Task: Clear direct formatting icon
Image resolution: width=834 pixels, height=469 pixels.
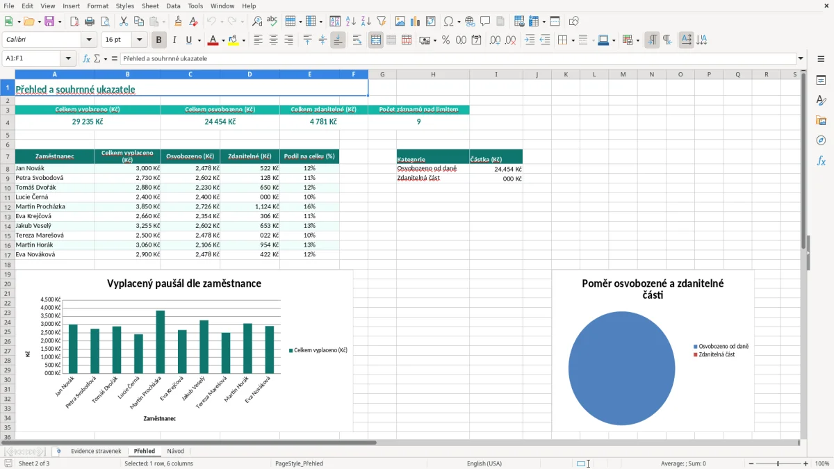Action: click(193, 22)
